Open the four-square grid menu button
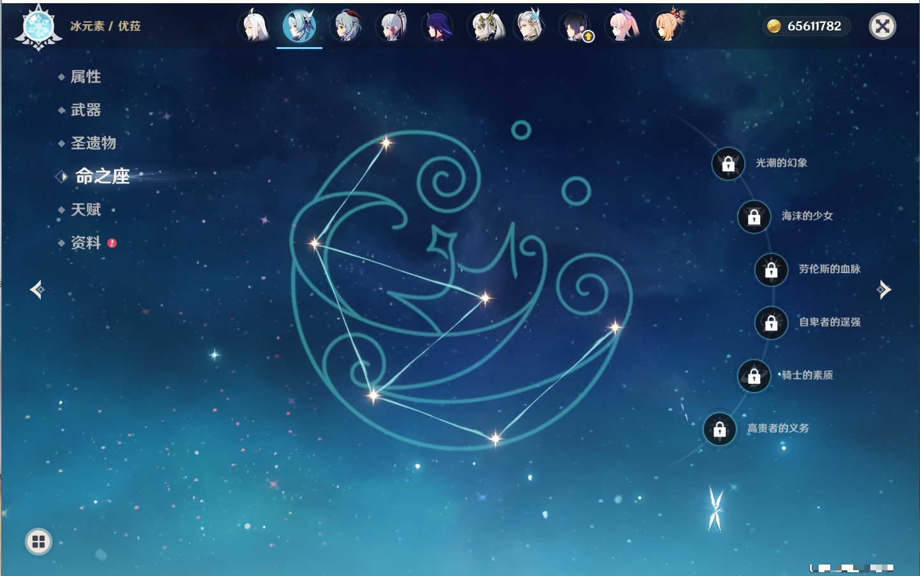The image size is (920, 576). pos(38,542)
